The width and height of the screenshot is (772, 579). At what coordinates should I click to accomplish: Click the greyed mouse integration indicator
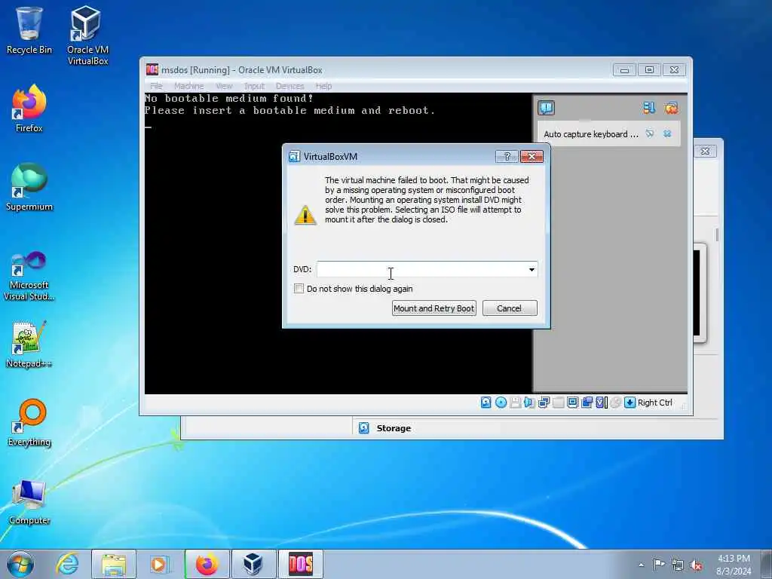click(x=615, y=403)
